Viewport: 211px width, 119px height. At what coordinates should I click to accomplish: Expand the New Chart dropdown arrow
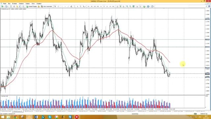coord(4,6)
